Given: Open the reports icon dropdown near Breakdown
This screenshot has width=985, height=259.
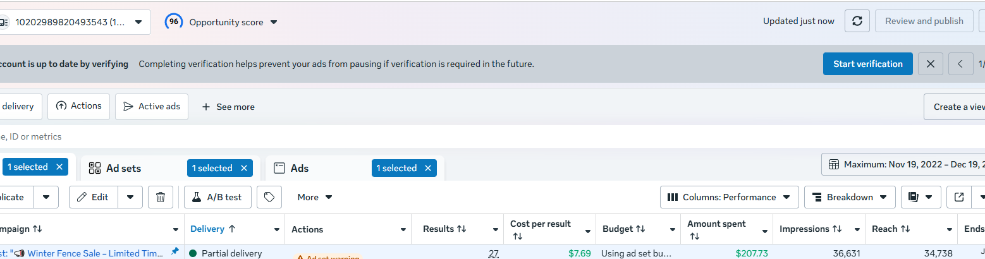Looking at the screenshot, I should coord(921,197).
